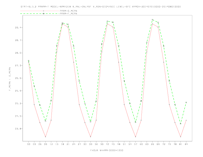Click x-axis tick label 03
The image size is (203, 157).
coord(34,144)
